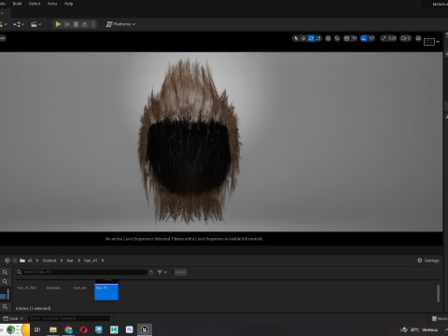This screenshot has width=448, height=336.
Task: Select the hair_41.fbm folder
Action: pyautogui.click(x=27, y=287)
